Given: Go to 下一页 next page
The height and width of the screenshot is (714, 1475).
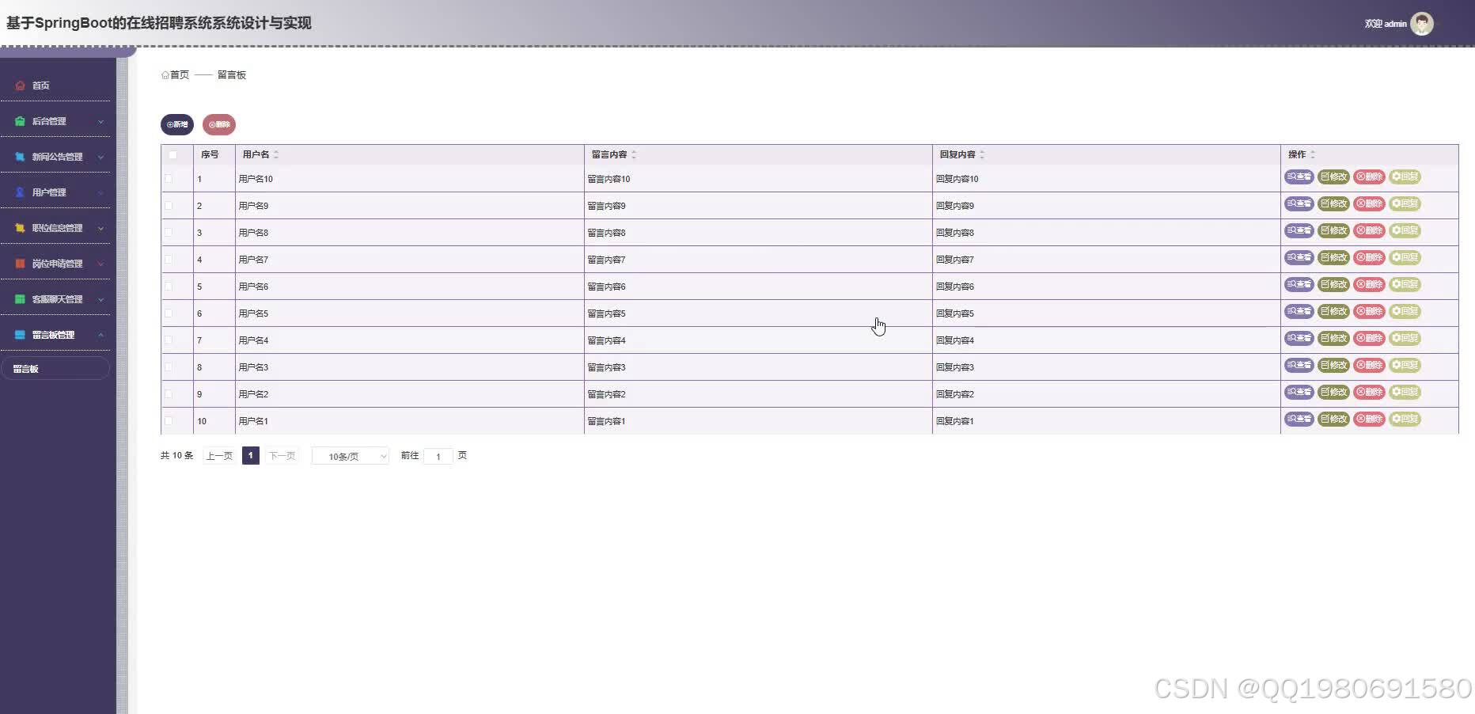Looking at the screenshot, I should pos(282,456).
